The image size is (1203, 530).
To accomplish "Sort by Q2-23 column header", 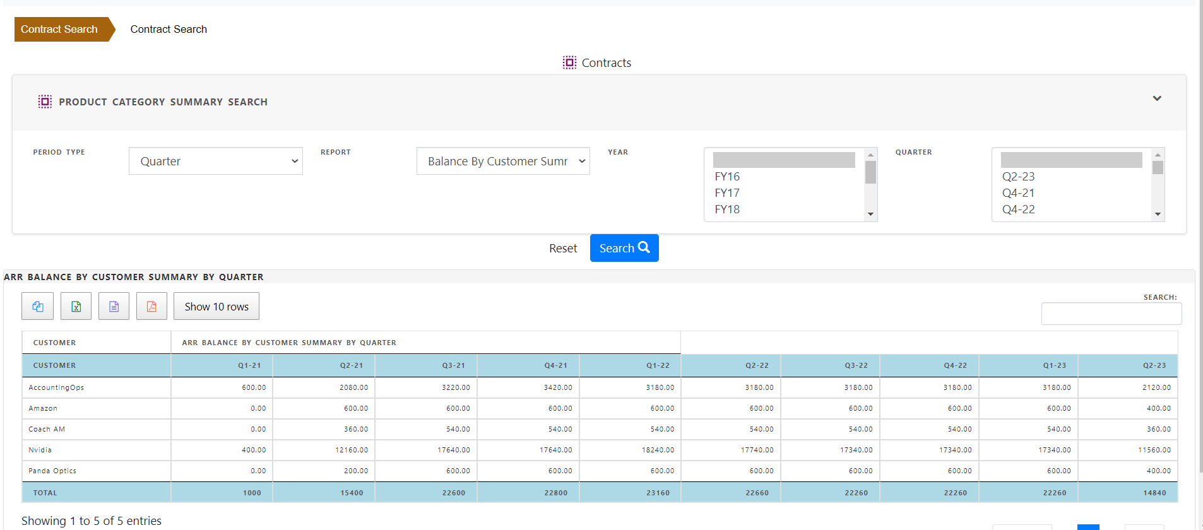I will (1128, 365).
